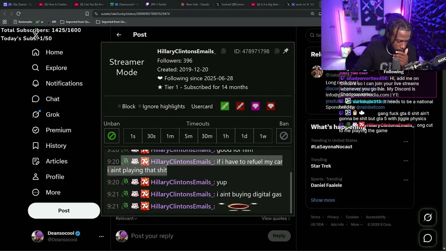Viewport: 446px width, 251px height.
Task: Apply a 1w timeout
Action: coord(263,136)
